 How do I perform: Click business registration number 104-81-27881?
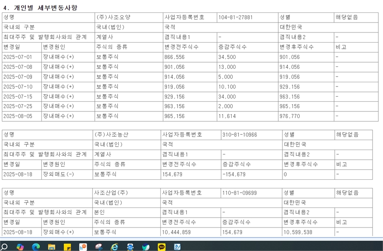236,17
